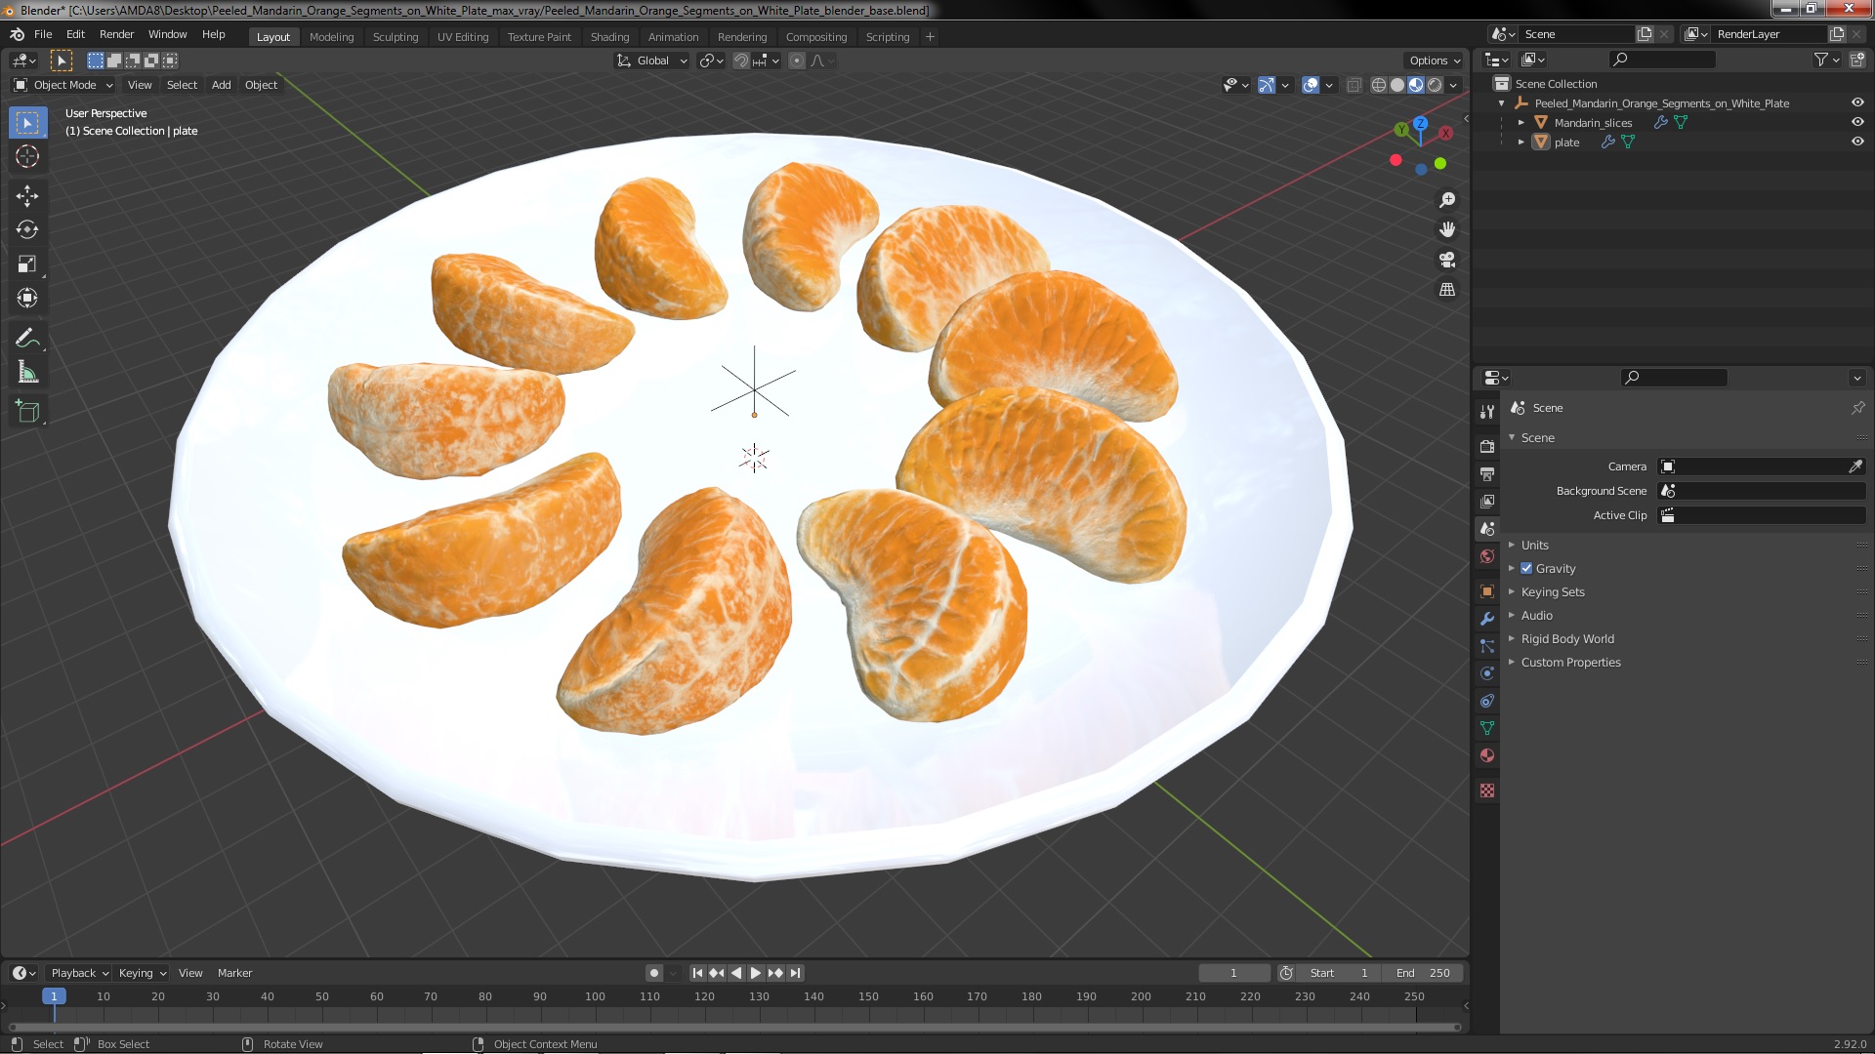Open Texture properties checker tab

pyautogui.click(x=1487, y=790)
